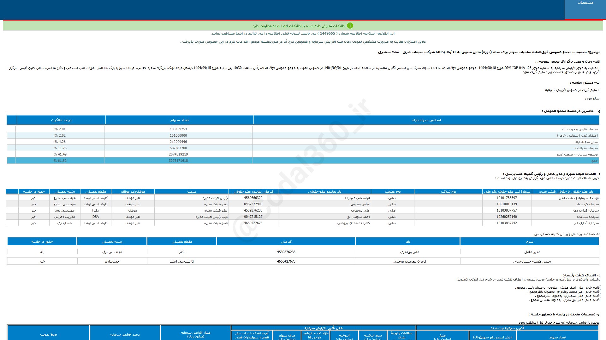Click the شرح header in CEO table
The height and width of the screenshot is (340, 606).
click(x=529, y=241)
